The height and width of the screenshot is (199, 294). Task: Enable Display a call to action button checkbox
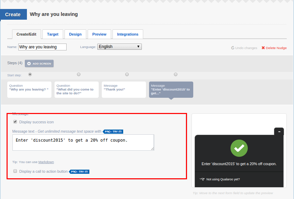pos(15,171)
